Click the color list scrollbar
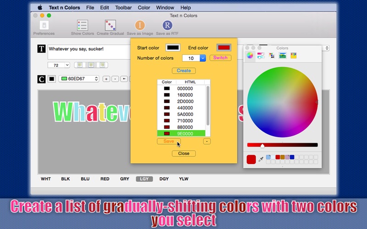This screenshot has width=367, height=229. (x=208, y=105)
